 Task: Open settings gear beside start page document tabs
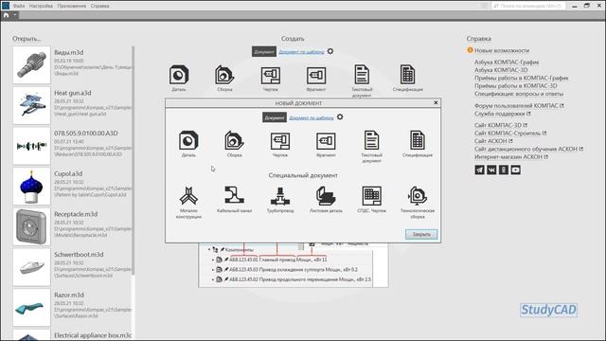pyautogui.click(x=330, y=51)
